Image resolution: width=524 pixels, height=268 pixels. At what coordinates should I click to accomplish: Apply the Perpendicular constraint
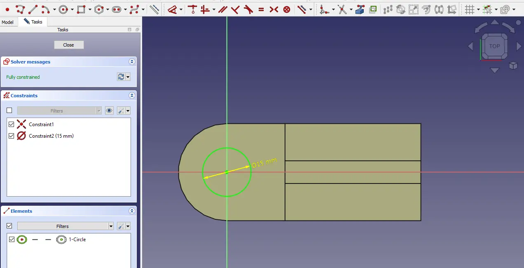tap(235, 9)
